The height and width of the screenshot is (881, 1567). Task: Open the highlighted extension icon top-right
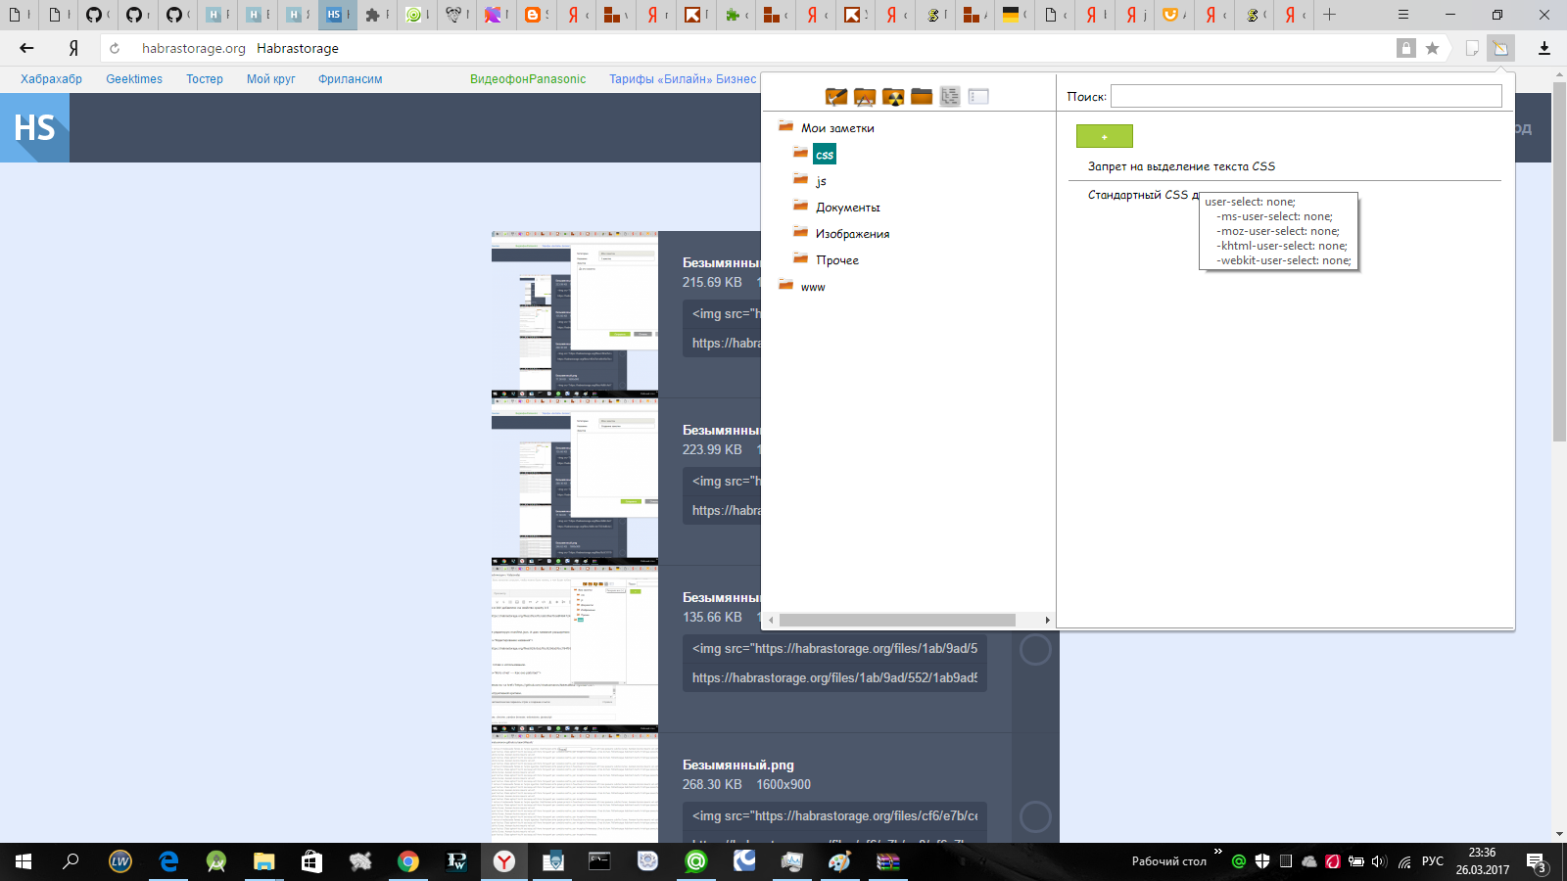[1500, 47]
